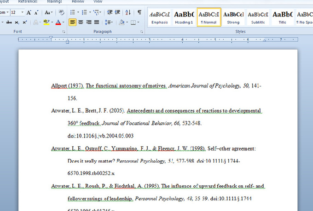This screenshot has width=313, height=211.
Task: Toggle Justify alignment
Action: [x=97, y=22]
